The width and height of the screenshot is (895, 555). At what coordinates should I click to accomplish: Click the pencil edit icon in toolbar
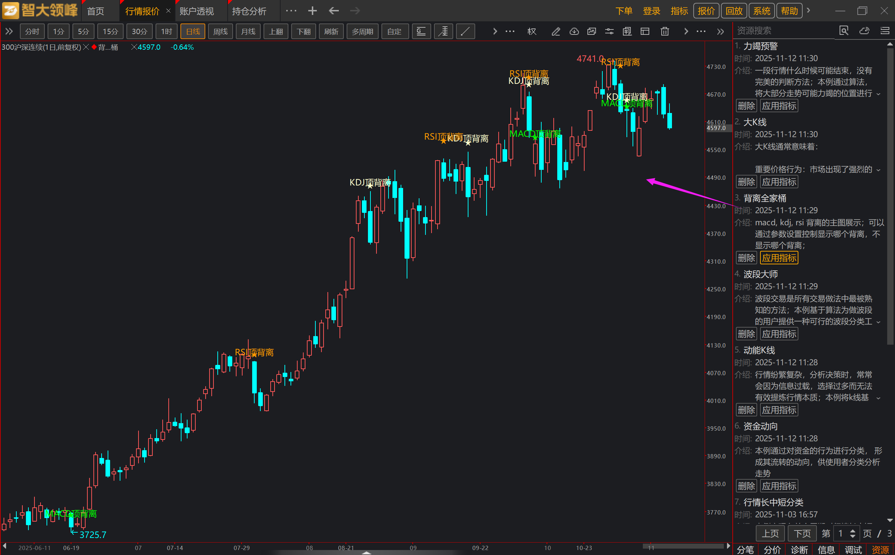[x=556, y=32]
